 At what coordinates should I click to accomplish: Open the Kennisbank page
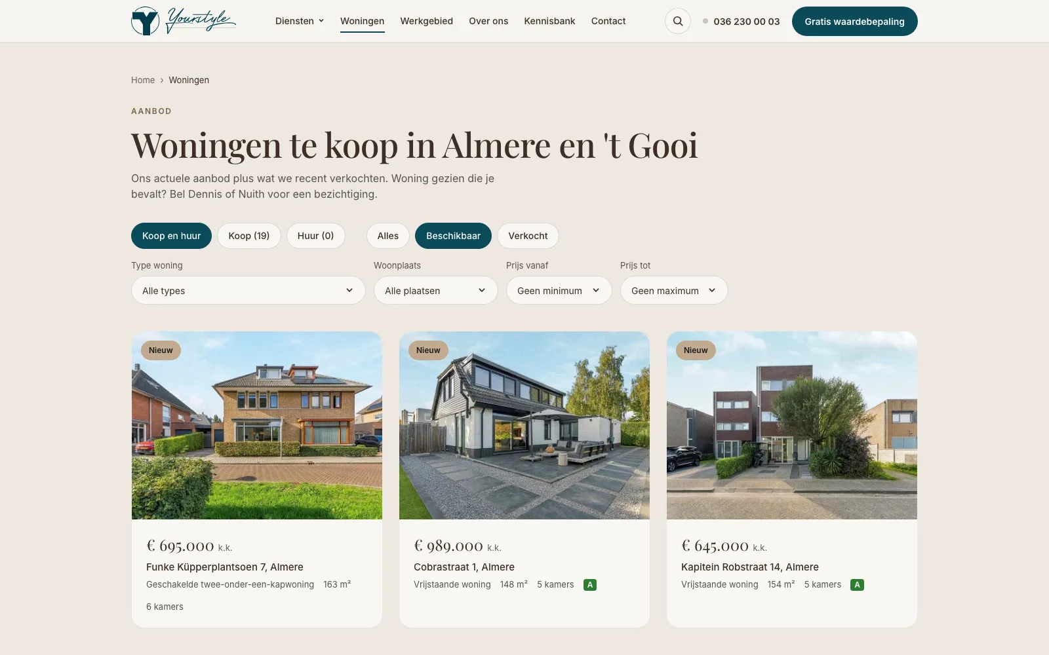tap(549, 21)
